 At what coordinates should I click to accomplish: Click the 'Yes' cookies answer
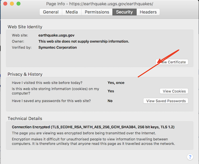coord(111,91)
